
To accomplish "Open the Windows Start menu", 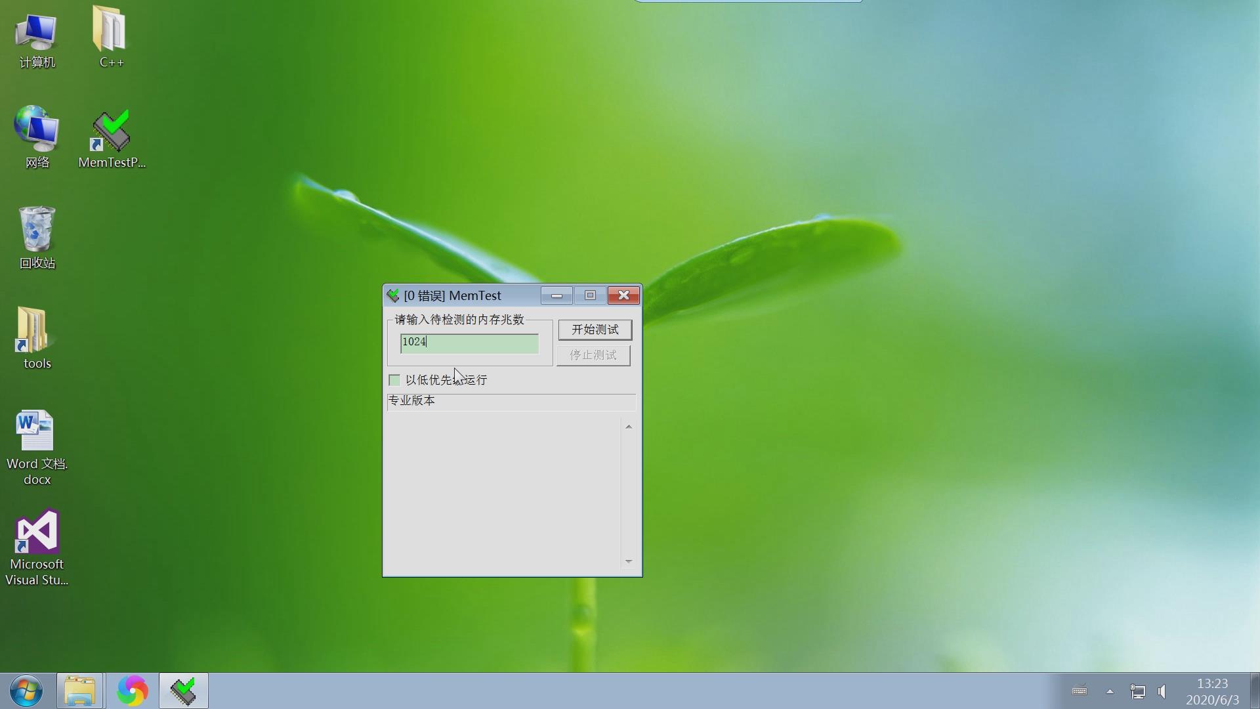I will coord(26,691).
